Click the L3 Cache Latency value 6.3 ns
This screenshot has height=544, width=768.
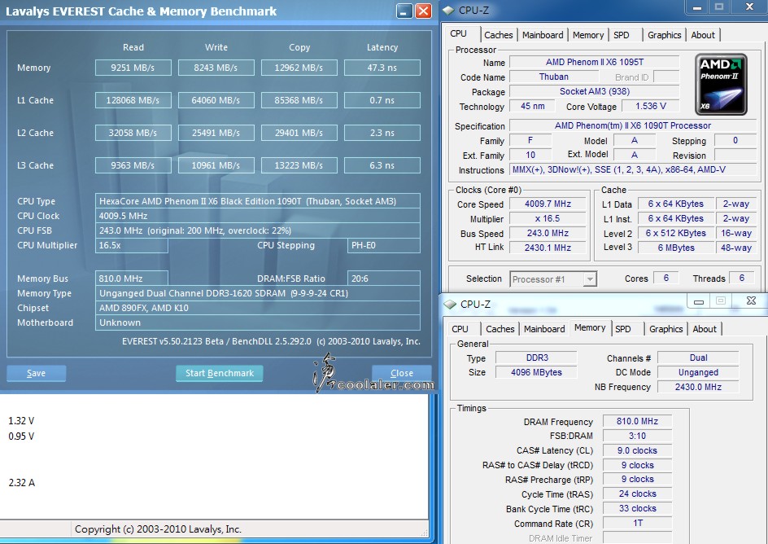point(382,165)
